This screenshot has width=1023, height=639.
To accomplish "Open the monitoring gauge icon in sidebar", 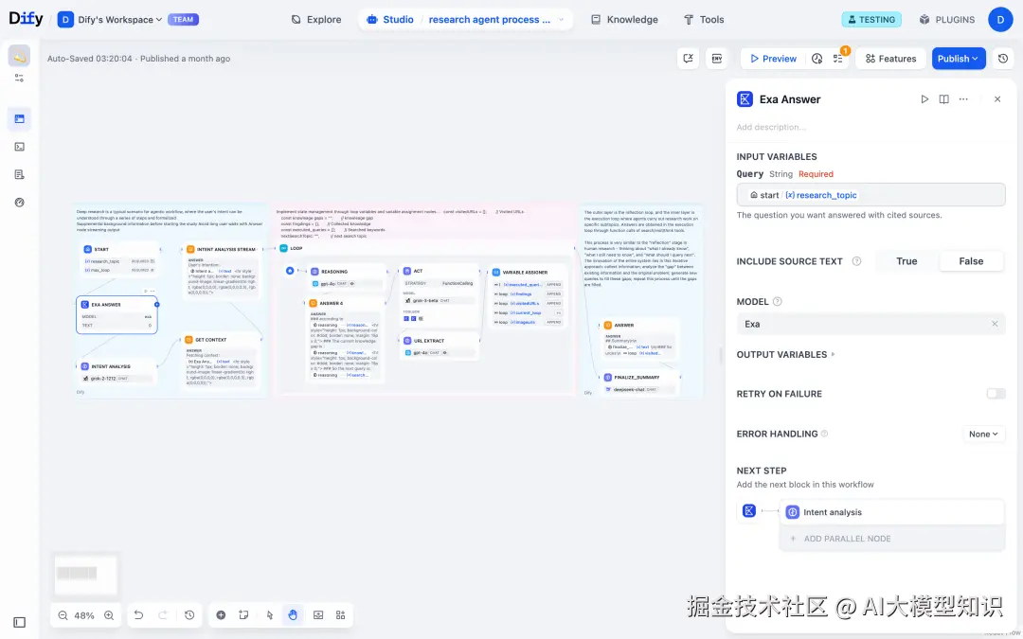I will [x=20, y=203].
